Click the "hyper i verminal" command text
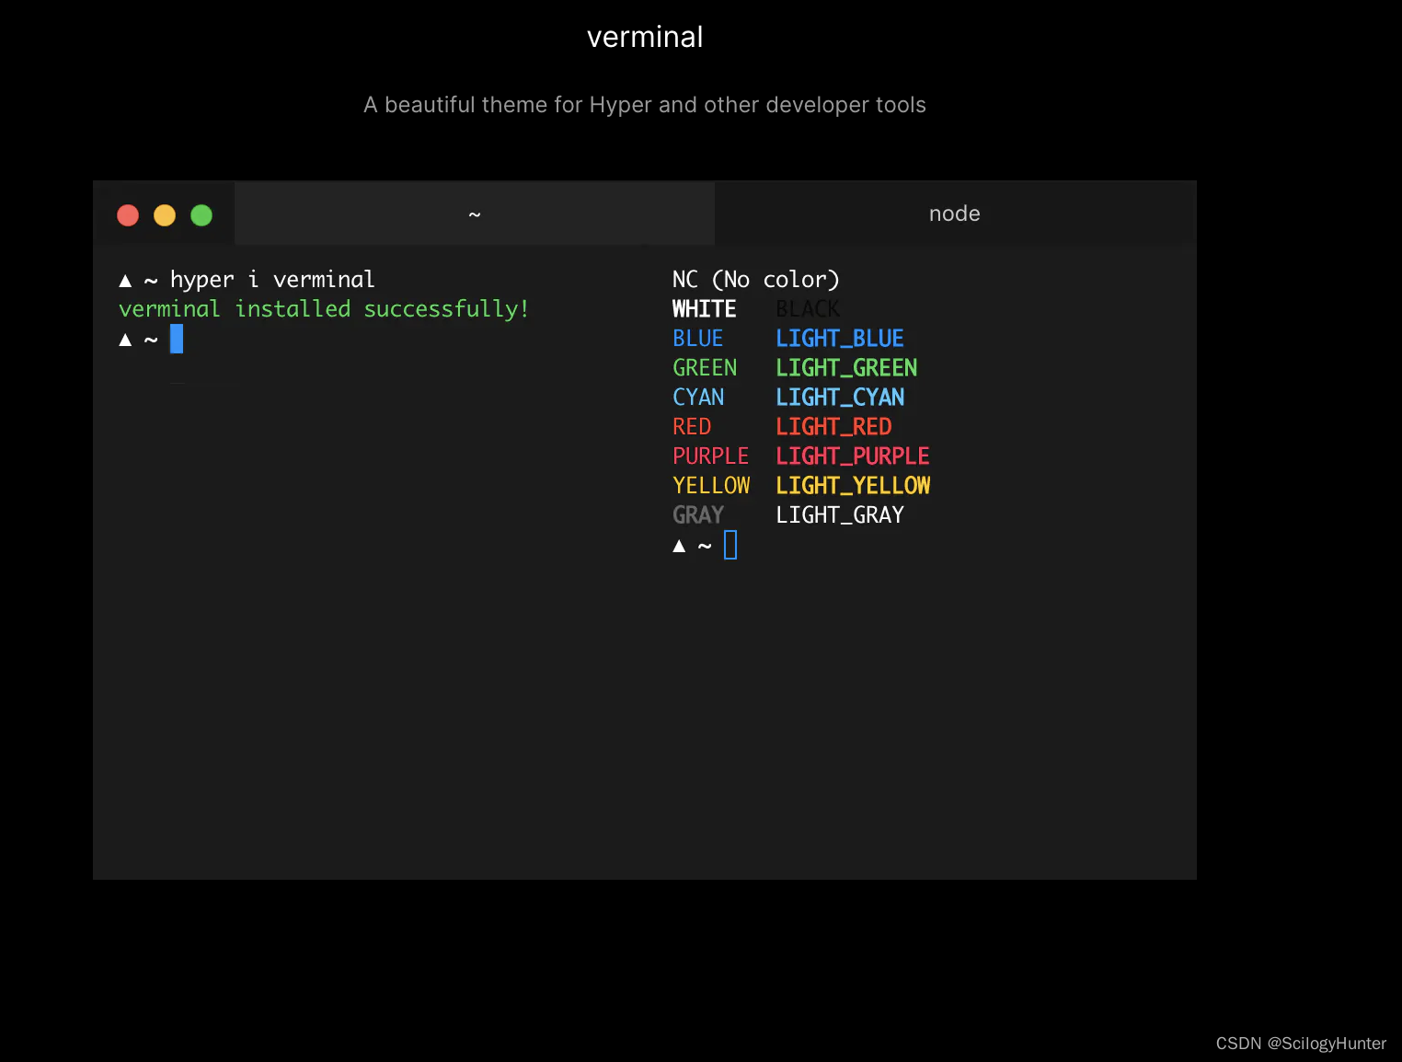This screenshot has height=1062, width=1402. pyautogui.click(x=272, y=280)
